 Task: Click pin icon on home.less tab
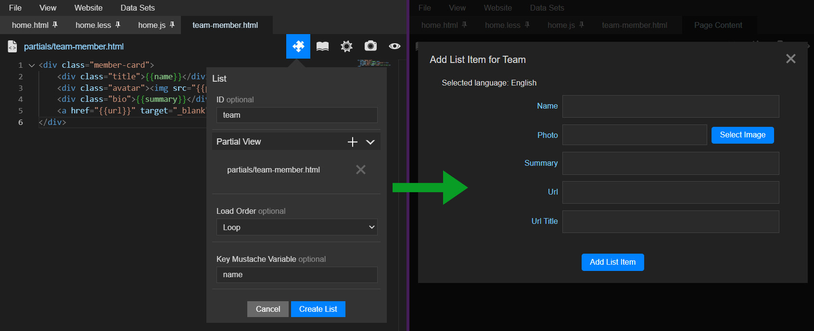[118, 25]
